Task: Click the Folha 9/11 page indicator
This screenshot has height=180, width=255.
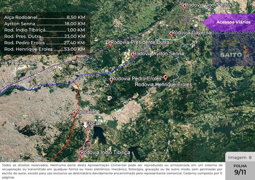Action: [240, 170]
